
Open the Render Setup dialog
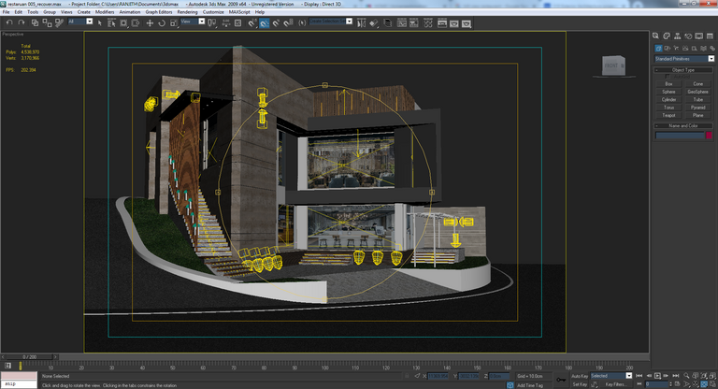442,22
